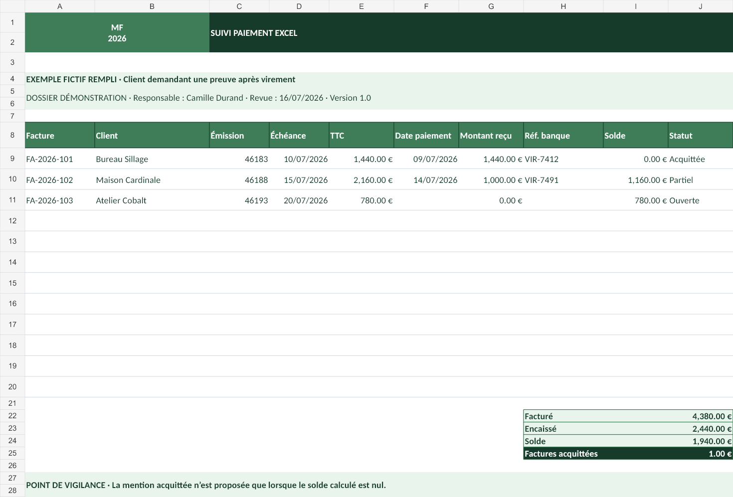This screenshot has height=497, width=733.
Task: Select client cell Bureau Sillage
Action: click(152, 159)
